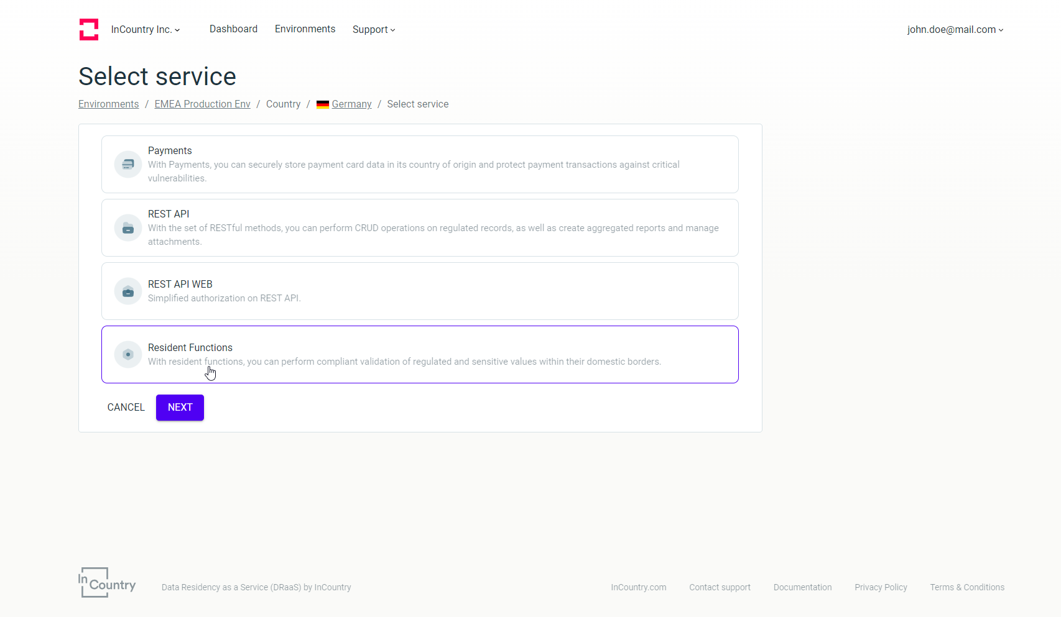Click the REST API WEB briefcase icon

[127, 291]
